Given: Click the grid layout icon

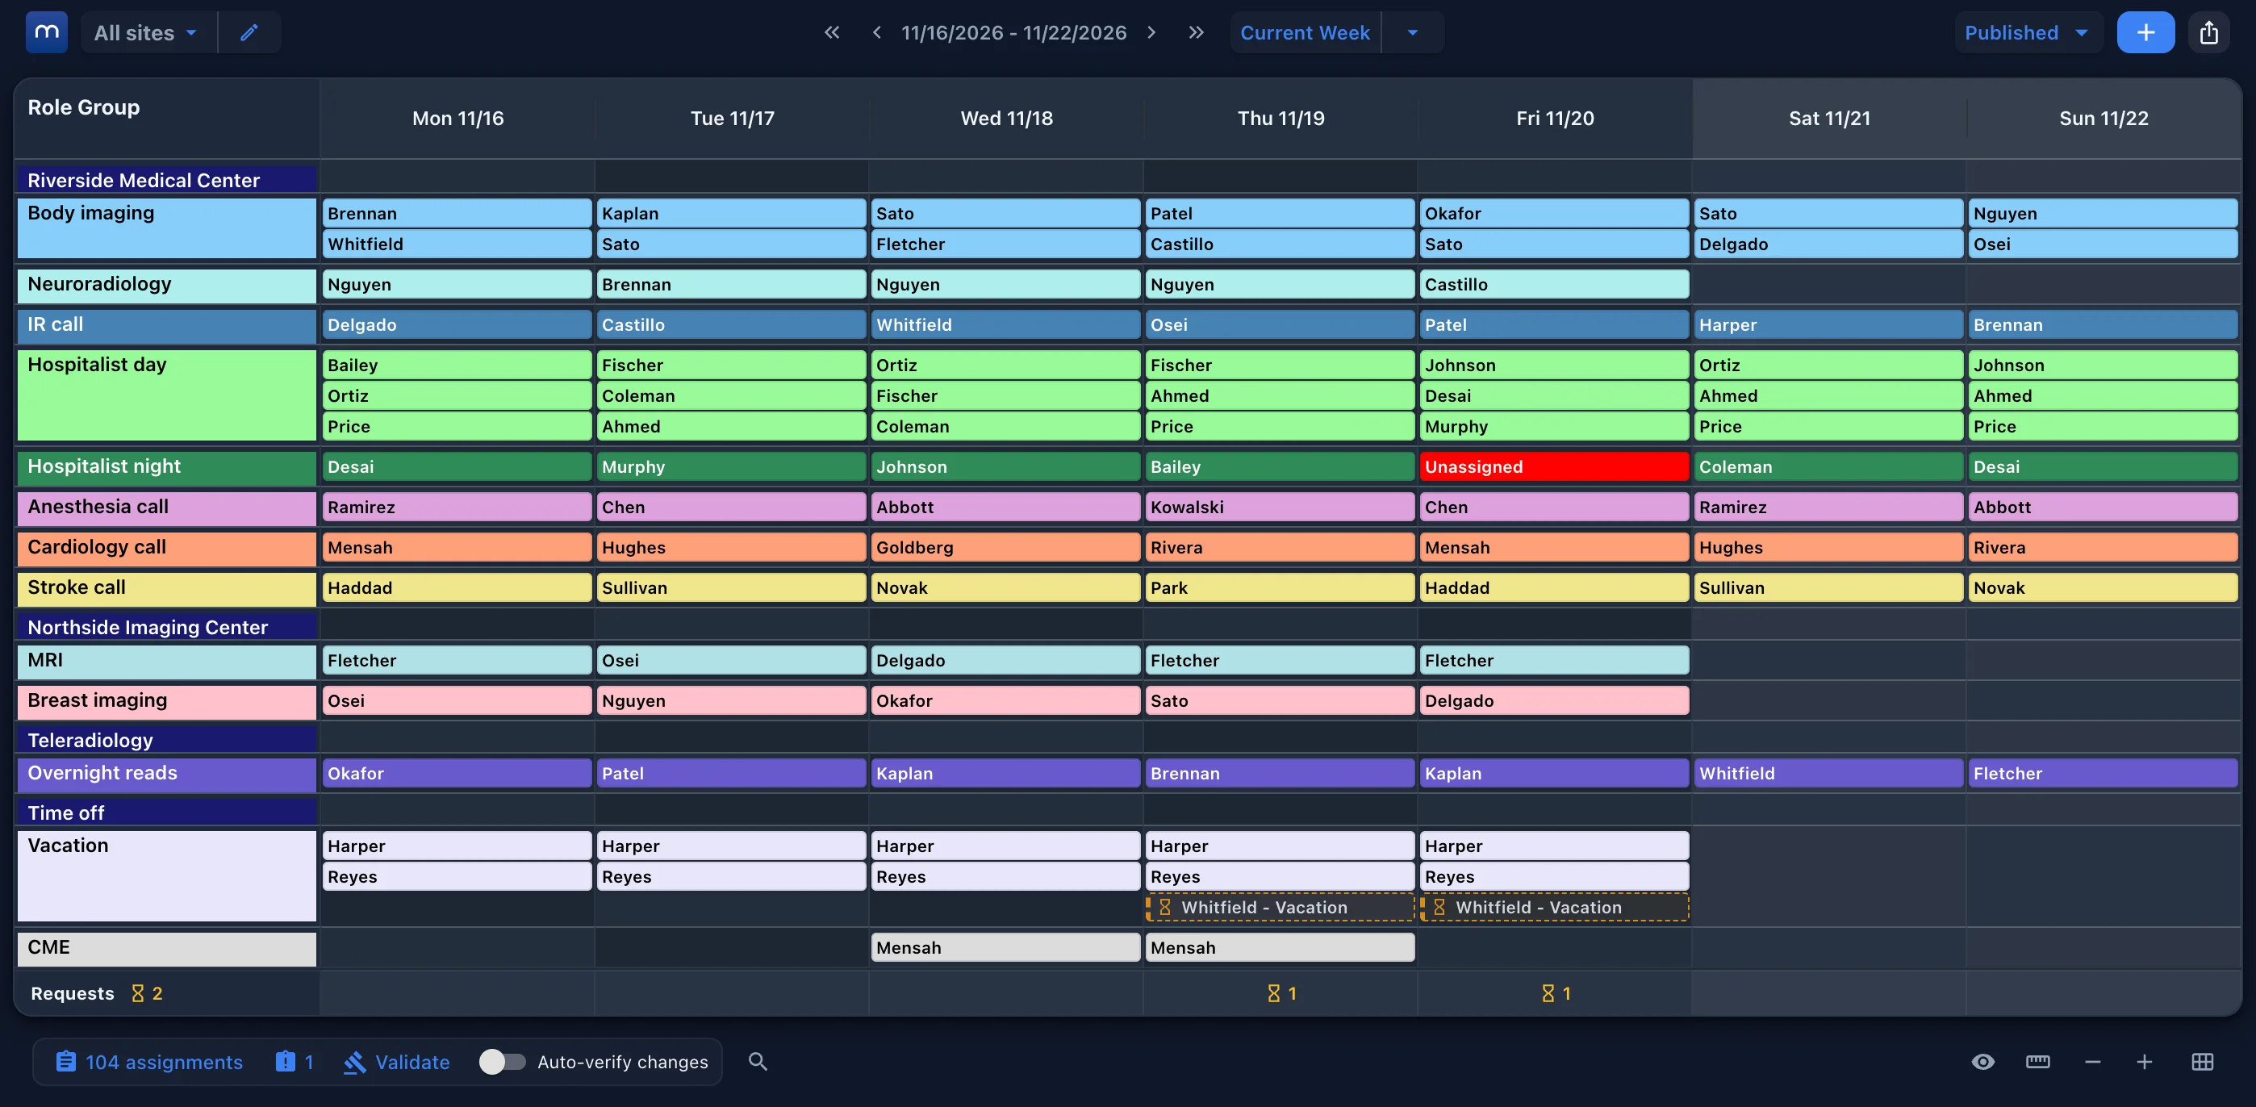Looking at the screenshot, I should coord(2203,1062).
